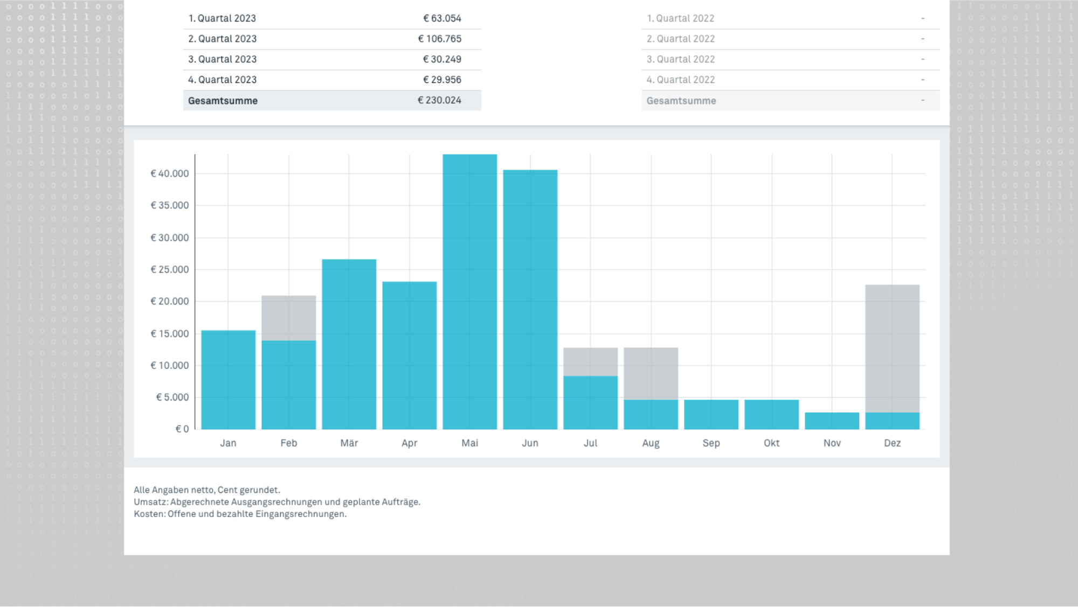Viewport: 1078px width, 607px height.
Task: Select the '4. Quartal 2022' row label
Action: click(681, 80)
